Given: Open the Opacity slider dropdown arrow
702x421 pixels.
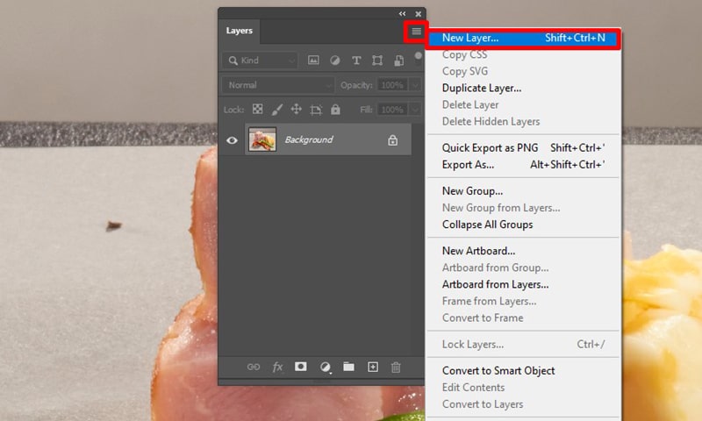Looking at the screenshot, I should point(415,85).
